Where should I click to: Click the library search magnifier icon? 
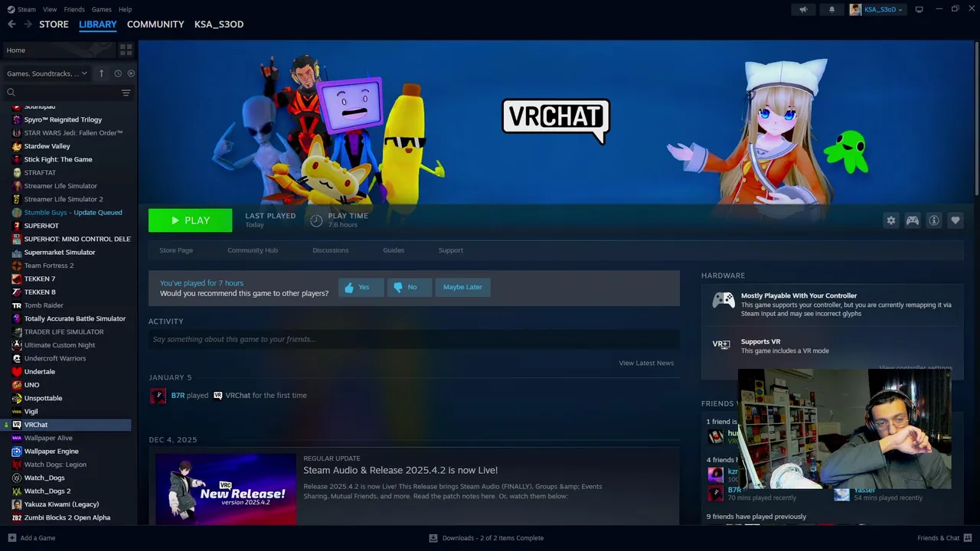pyautogui.click(x=11, y=93)
